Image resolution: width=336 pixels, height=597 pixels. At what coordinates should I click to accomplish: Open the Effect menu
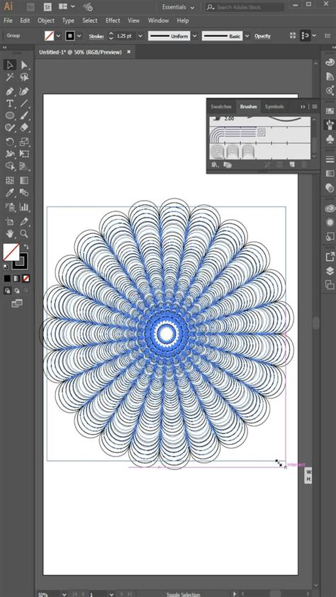(x=113, y=21)
